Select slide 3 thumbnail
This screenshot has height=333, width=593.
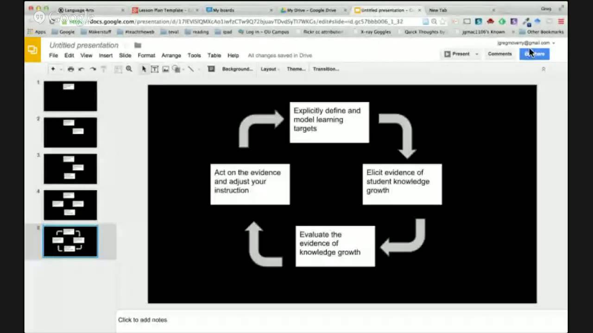(x=70, y=169)
